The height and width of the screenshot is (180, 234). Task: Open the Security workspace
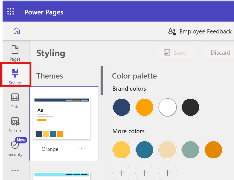point(15,148)
